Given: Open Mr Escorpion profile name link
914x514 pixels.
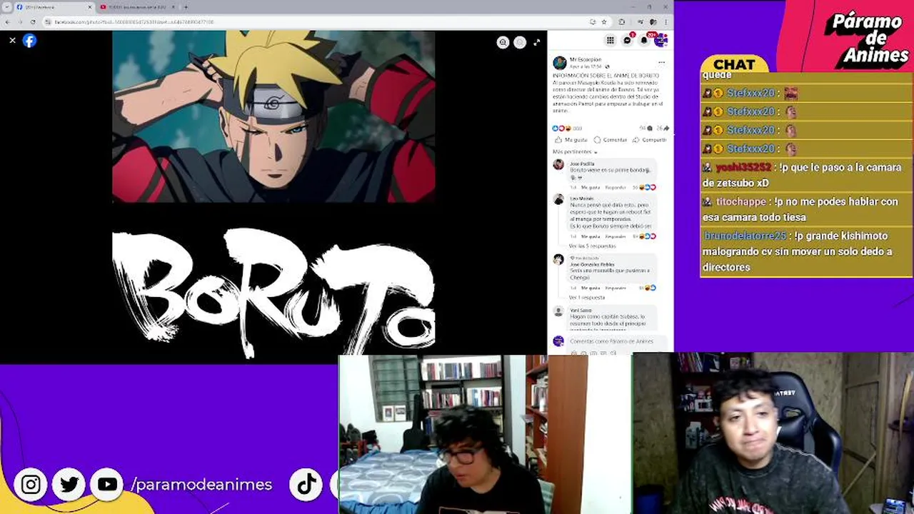Looking at the screenshot, I should pyautogui.click(x=586, y=60).
